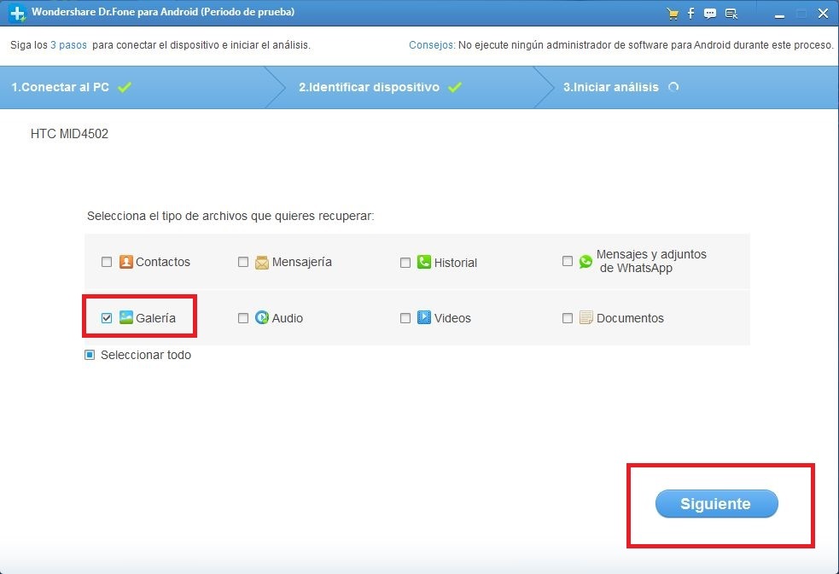
Task: Click the loading spinner beside Iniciar análisis
Action: [x=673, y=87]
